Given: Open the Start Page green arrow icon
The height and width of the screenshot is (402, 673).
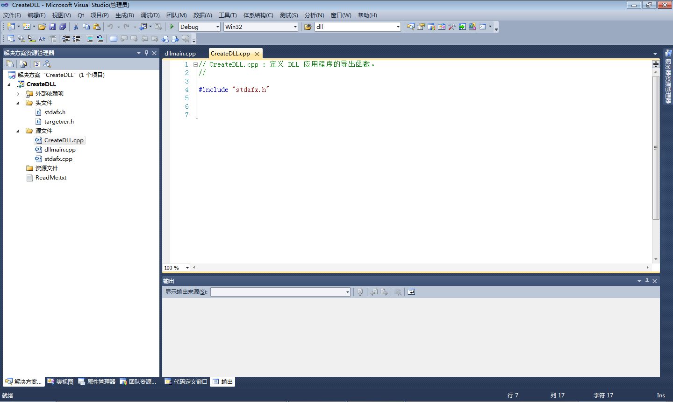Looking at the screenshot, I should point(462,27).
